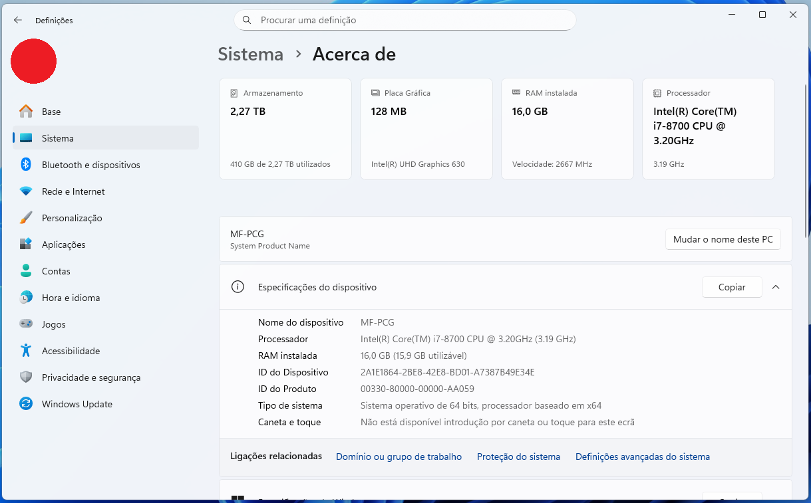
Task: Click the red user profile picture
Action: (33, 61)
